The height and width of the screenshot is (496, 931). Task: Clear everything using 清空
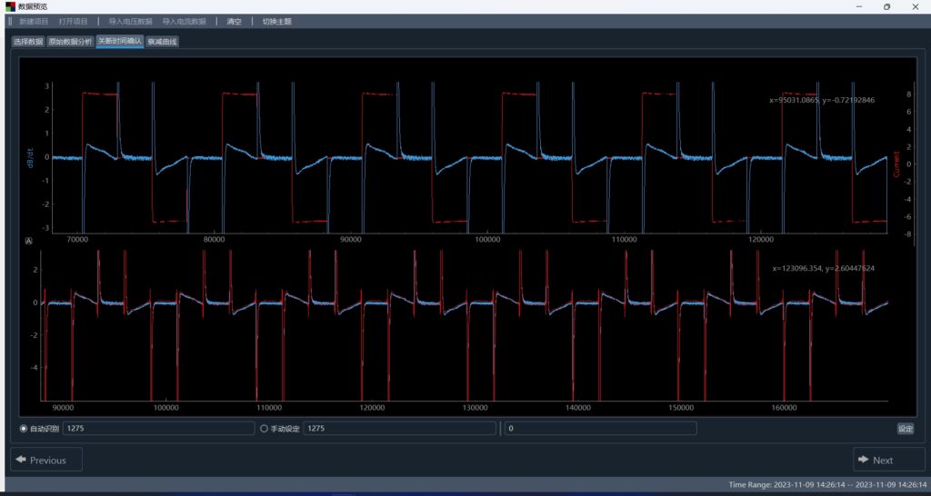235,21
